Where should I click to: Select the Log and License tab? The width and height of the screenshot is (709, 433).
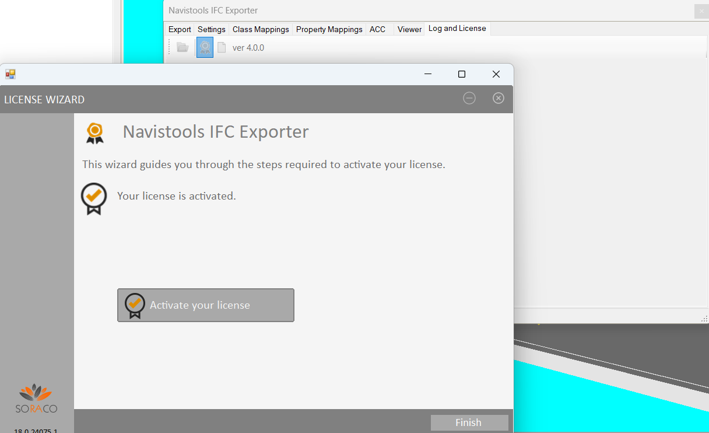pyautogui.click(x=457, y=29)
